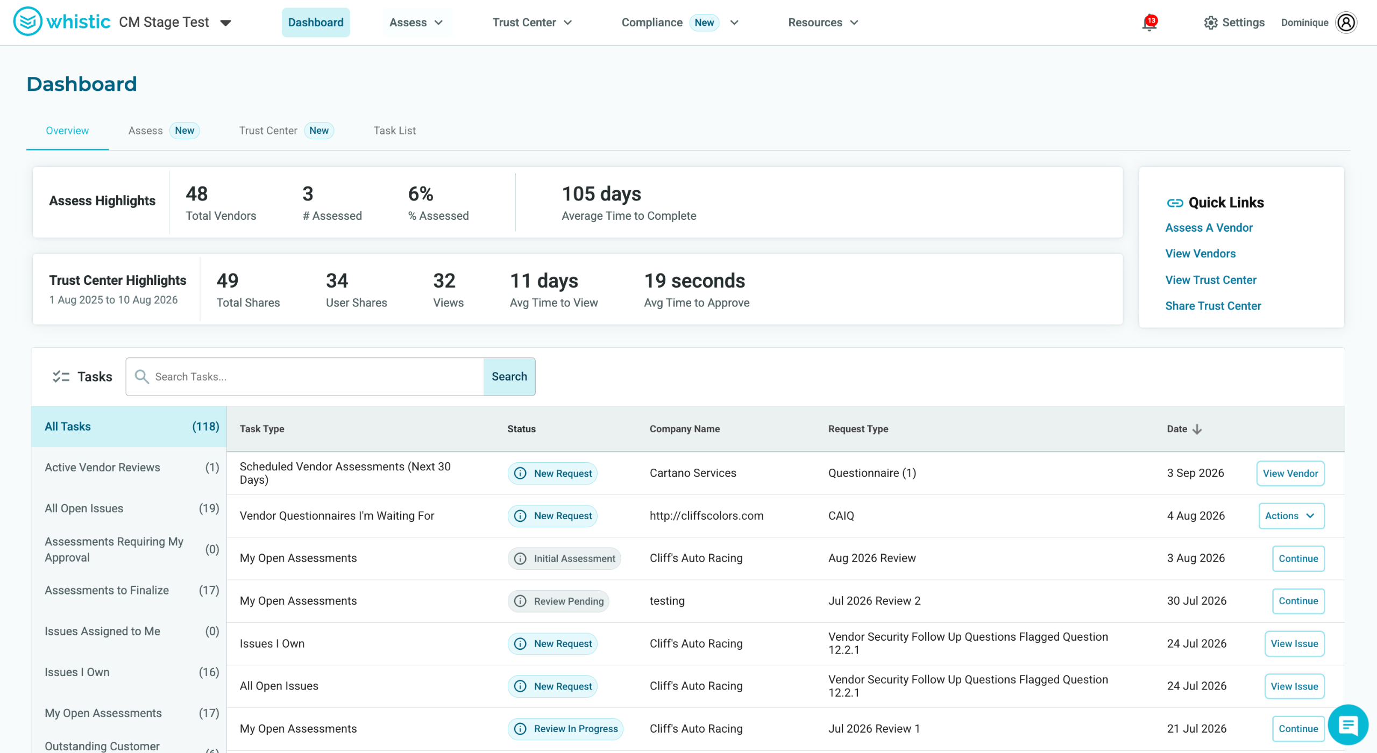Switch to the Trust Center dashboard tab
Screen dimensions: 1377x753
[286, 131]
